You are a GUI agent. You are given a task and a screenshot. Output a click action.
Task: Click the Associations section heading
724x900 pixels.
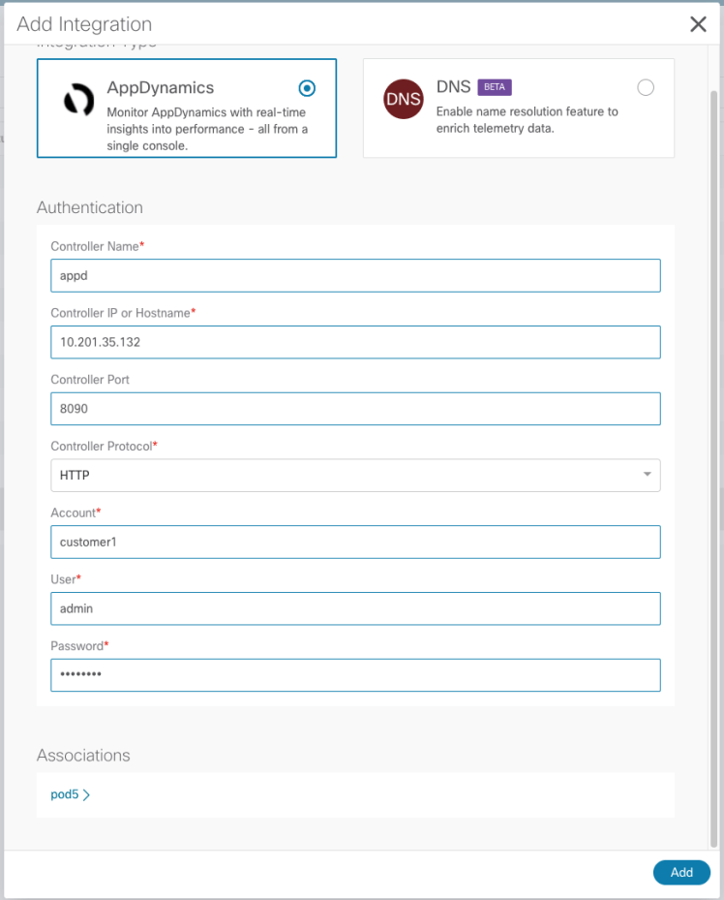pos(83,756)
